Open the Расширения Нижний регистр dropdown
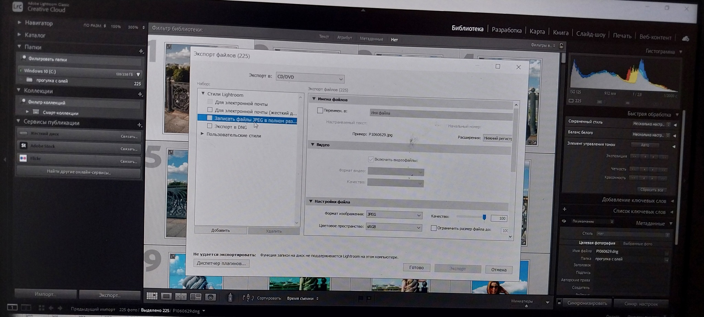Viewport: 704px width, 317px height. pos(497,138)
